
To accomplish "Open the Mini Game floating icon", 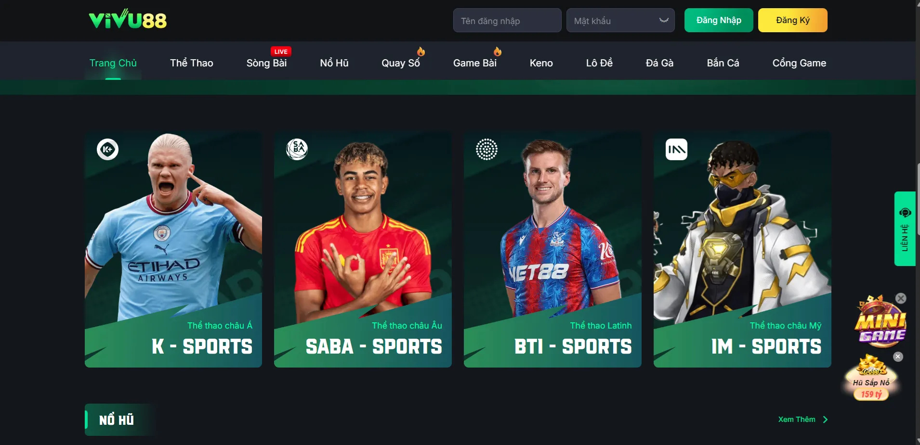I will point(881,320).
